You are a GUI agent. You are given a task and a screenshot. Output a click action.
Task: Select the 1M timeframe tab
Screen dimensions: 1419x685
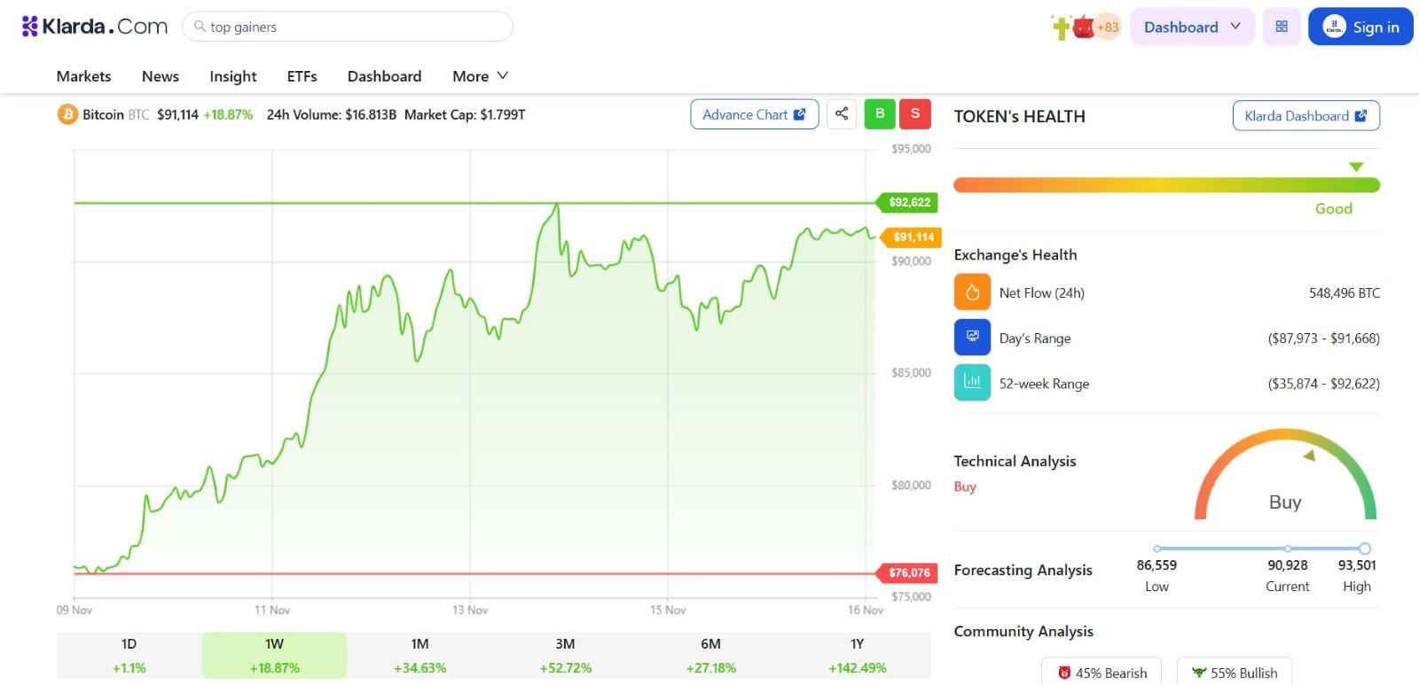point(419,655)
